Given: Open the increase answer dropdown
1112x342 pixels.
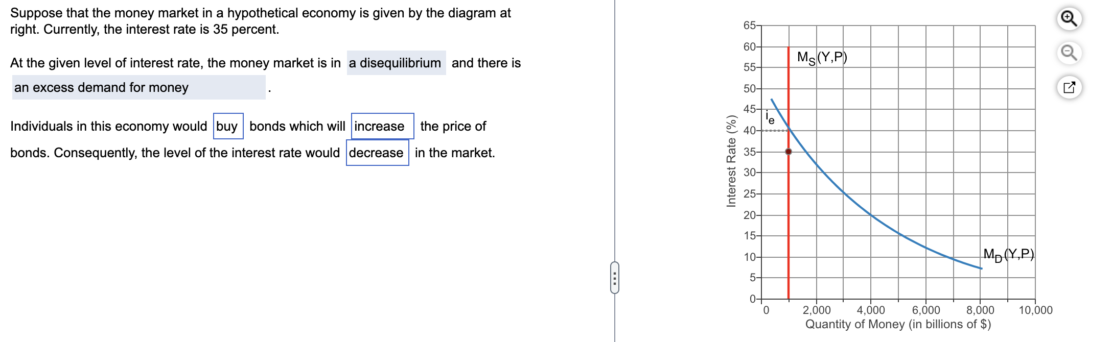Looking at the screenshot, I should 381,126.
